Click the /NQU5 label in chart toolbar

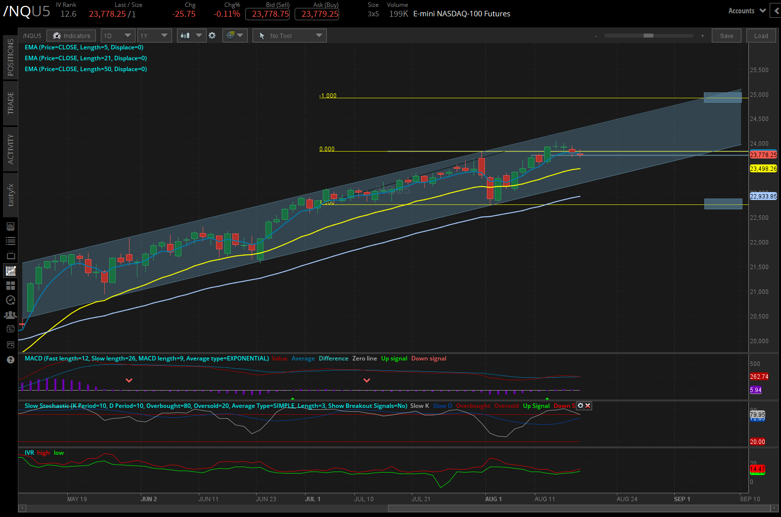coord(32,36)
